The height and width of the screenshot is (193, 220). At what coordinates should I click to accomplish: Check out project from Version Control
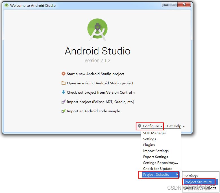coord(99,93)
